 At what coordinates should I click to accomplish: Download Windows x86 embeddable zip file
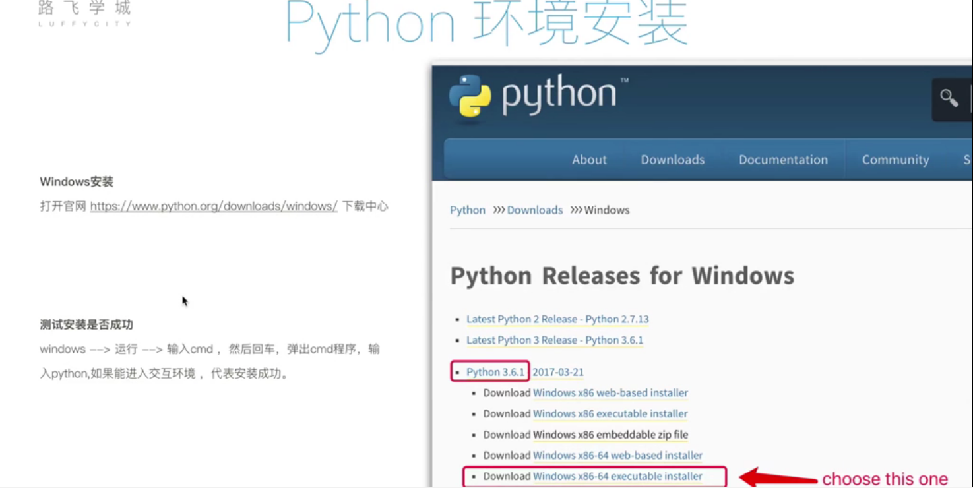(x=610, y=435)
